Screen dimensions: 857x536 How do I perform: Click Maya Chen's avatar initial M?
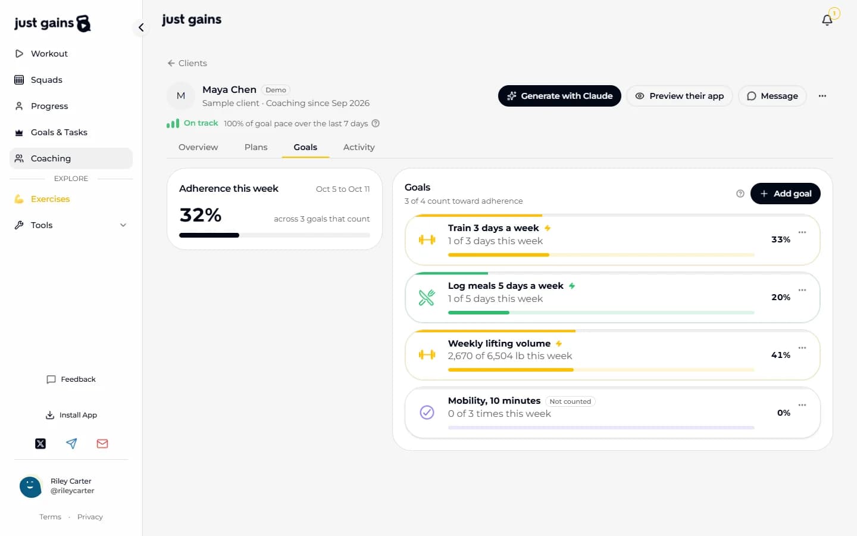[x=181, y=96]
